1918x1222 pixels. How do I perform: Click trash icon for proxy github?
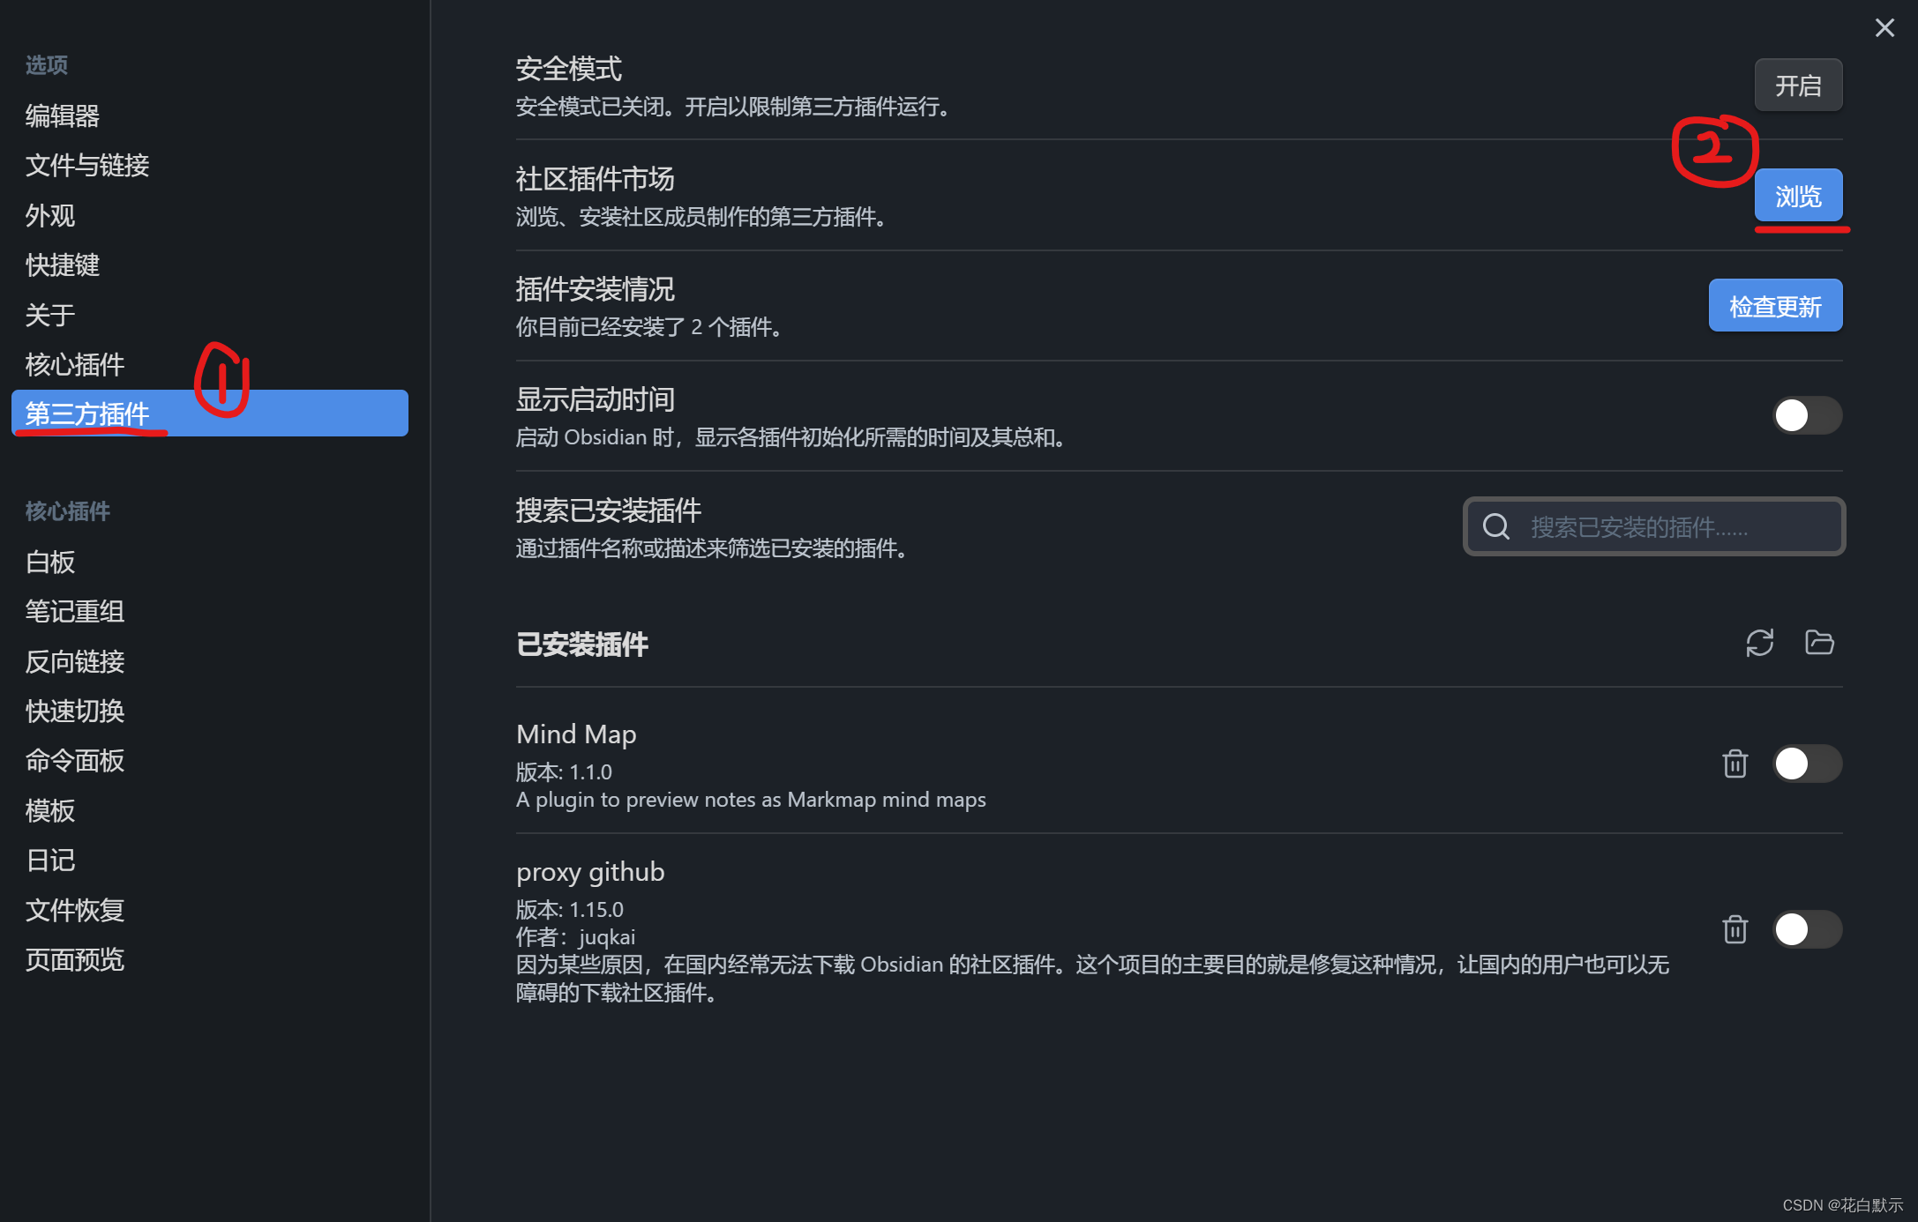click(x=1734, y=929)
